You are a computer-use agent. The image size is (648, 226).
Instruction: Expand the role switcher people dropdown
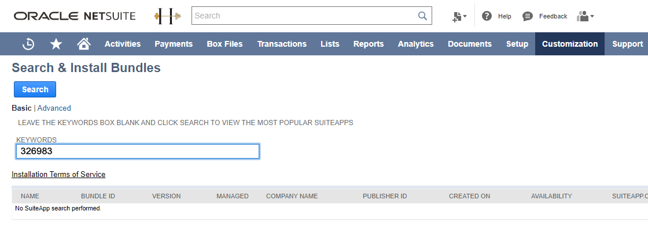click(x=586, y=16)
